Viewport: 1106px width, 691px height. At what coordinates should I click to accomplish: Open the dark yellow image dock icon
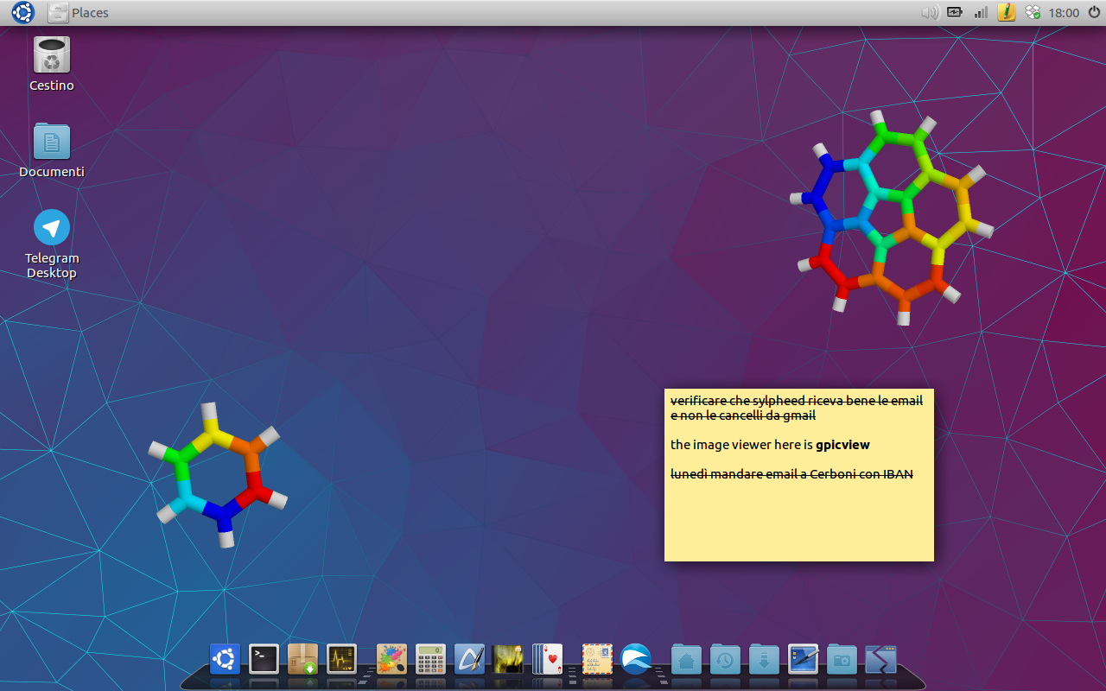click(508, 659)
